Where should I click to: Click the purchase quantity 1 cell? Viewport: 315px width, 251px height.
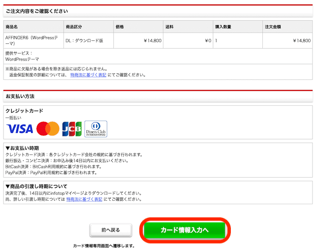coord(238,40)
